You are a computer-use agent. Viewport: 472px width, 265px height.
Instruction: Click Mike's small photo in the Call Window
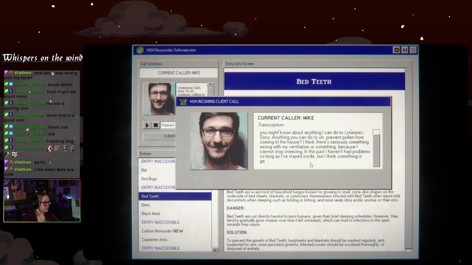159,99
